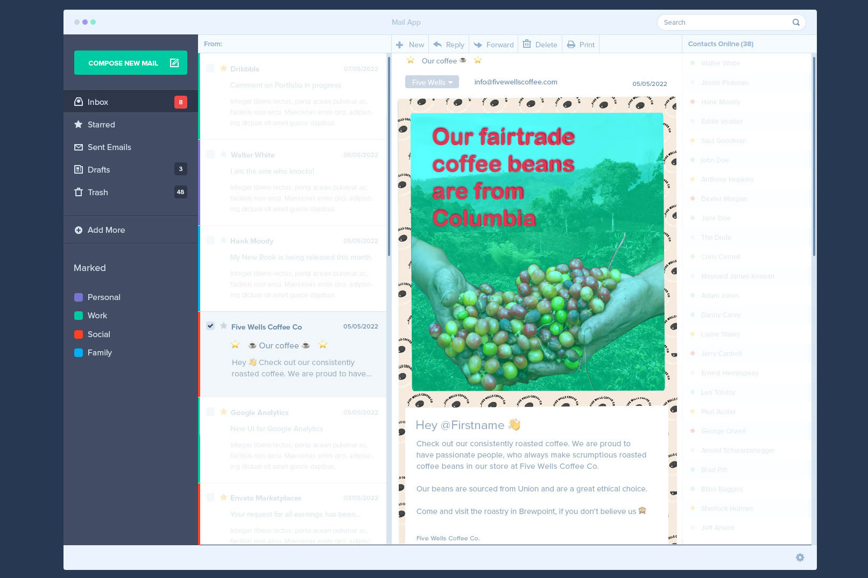Image resolution: width=868 pixels, height=578 pixels.
Task: Click the Sent Emails envelope icon
Action: coord(79,147)
